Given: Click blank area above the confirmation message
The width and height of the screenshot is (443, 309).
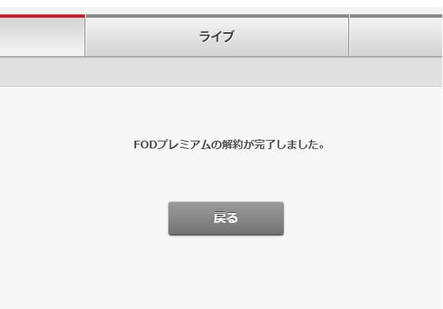Looking at the screenshot, I should click(226, 113).
